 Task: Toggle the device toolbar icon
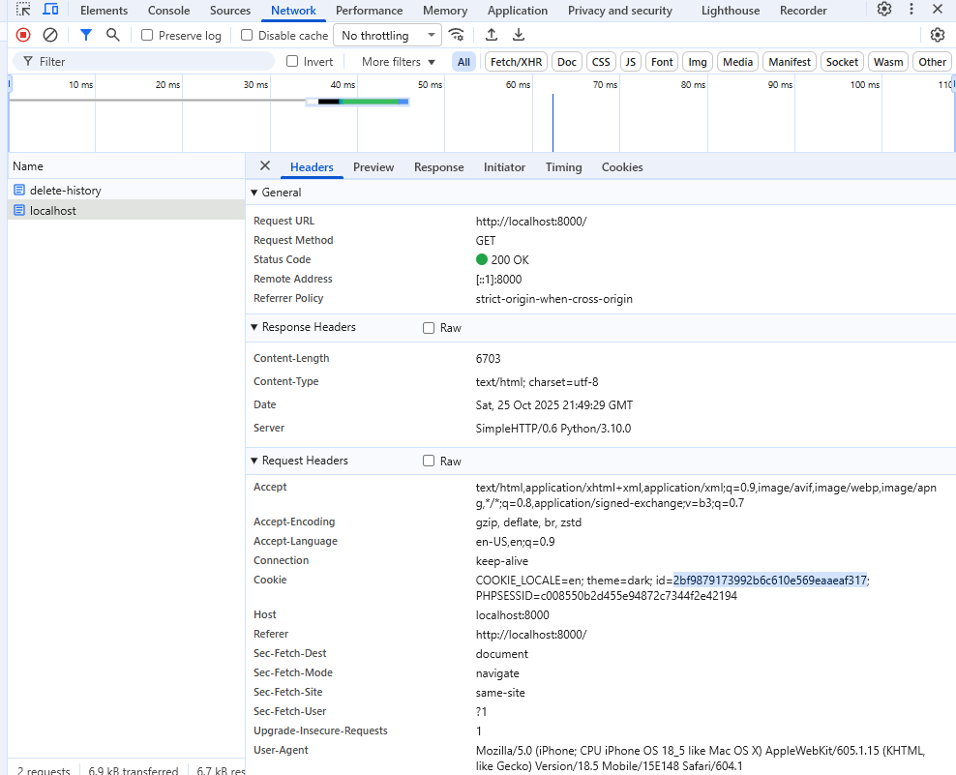point(50,10)
